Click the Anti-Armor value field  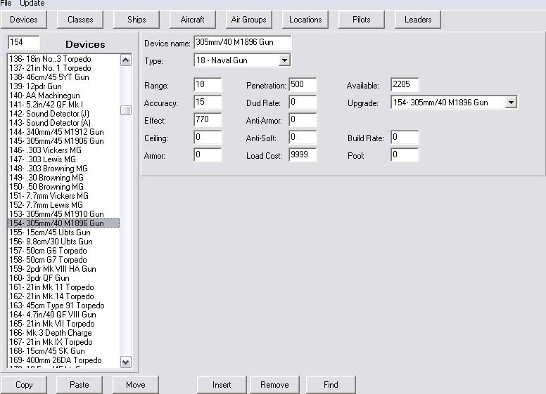[x=303, y=120]
